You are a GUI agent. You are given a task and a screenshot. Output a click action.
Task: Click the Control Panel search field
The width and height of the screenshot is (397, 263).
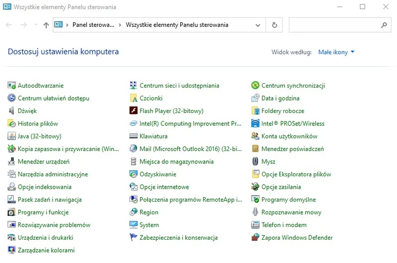point(340,25)
